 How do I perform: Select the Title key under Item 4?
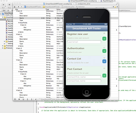(x=21, y=93)
